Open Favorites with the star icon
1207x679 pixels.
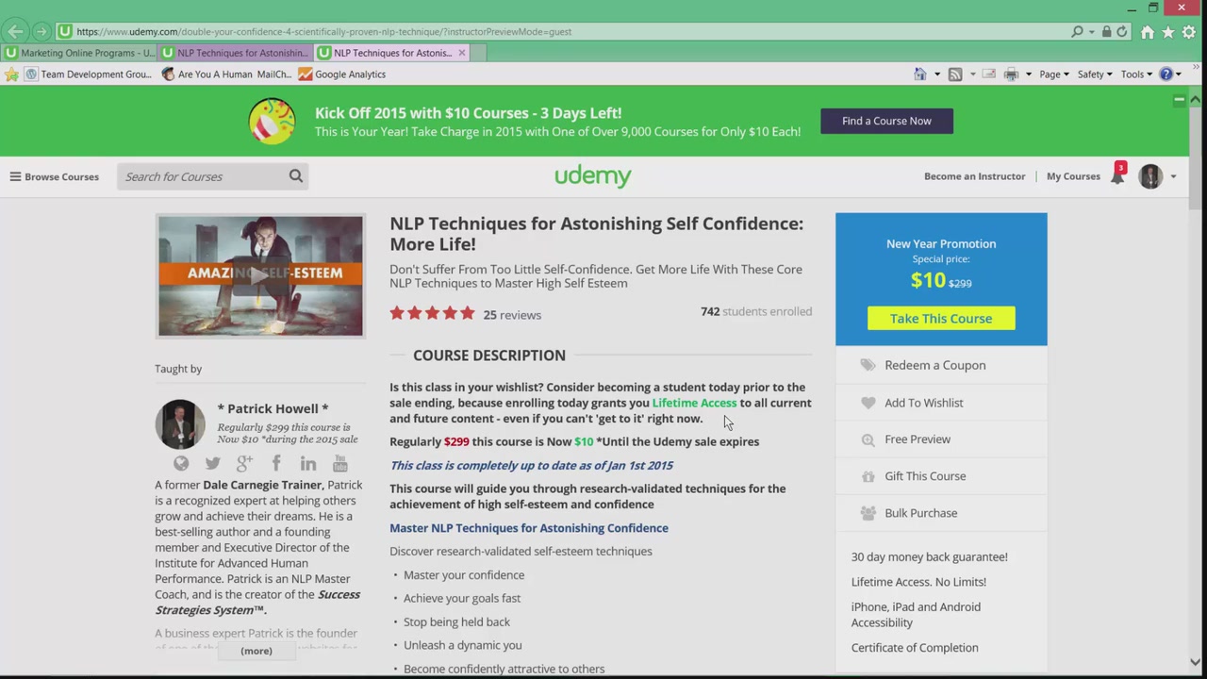pyautogui.click(x=1168, y=31)
